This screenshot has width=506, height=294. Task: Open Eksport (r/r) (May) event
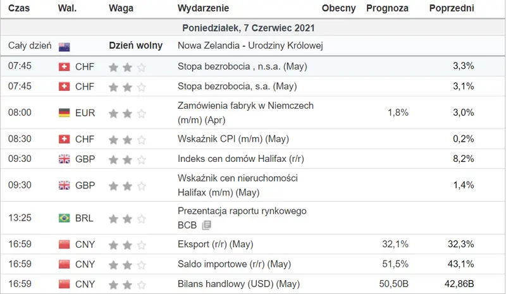click(215, 244)
